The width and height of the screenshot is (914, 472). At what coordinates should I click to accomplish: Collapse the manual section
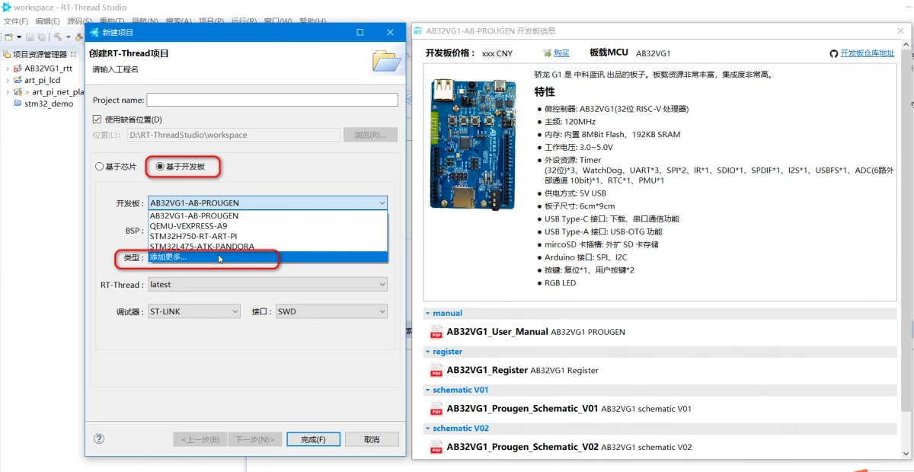tap(428, 313)
